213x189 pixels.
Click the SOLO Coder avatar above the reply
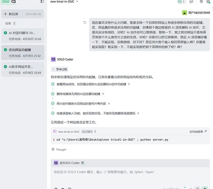click(53, 59)
